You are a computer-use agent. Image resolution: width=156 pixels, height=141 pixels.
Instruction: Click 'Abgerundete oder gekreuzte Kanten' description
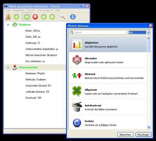pos(104,62)
